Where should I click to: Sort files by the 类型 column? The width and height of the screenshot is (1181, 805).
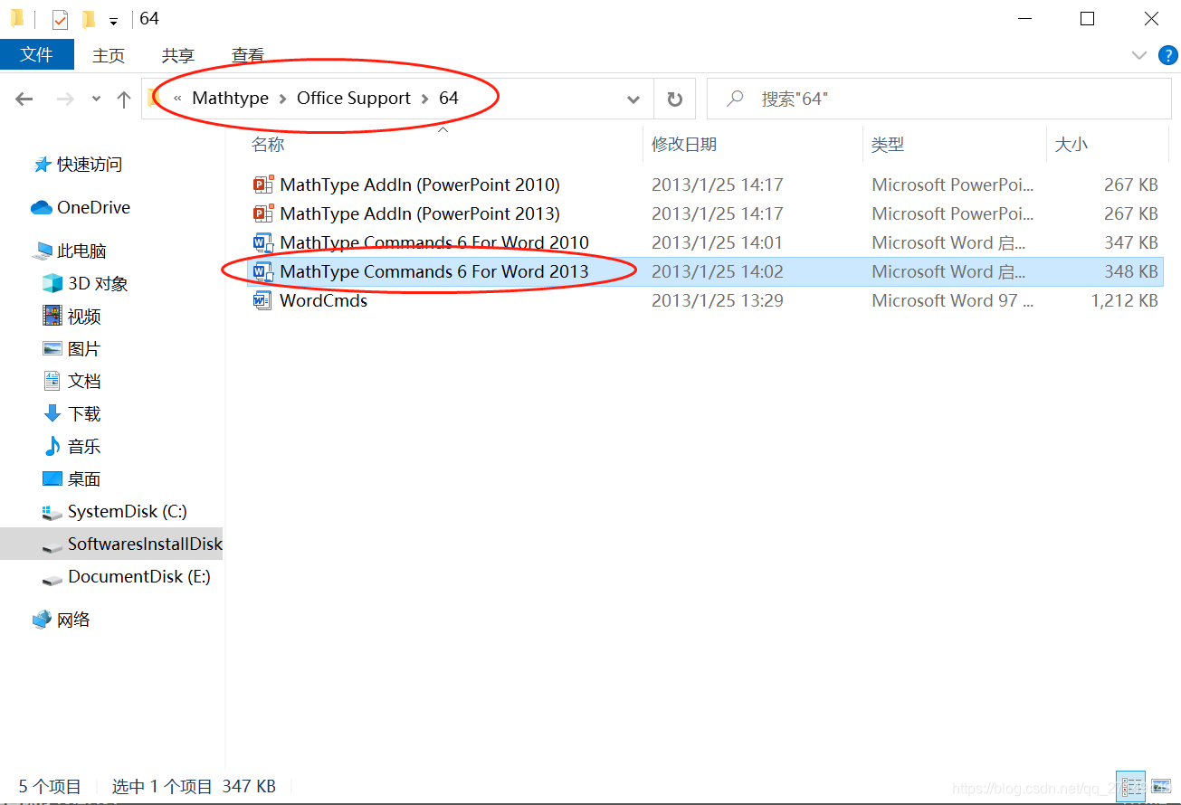888,145
